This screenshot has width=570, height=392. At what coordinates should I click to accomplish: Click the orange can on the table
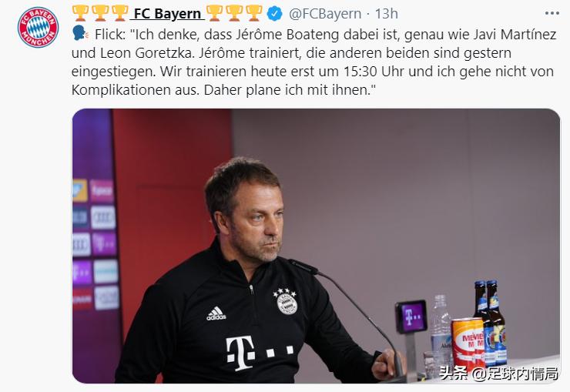(x=468, y=343)
